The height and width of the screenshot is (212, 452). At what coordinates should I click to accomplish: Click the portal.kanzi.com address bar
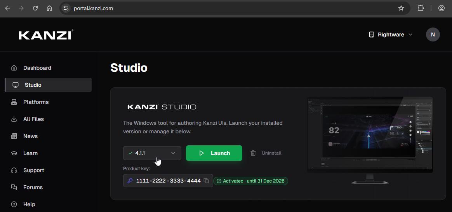click(235, 9)
